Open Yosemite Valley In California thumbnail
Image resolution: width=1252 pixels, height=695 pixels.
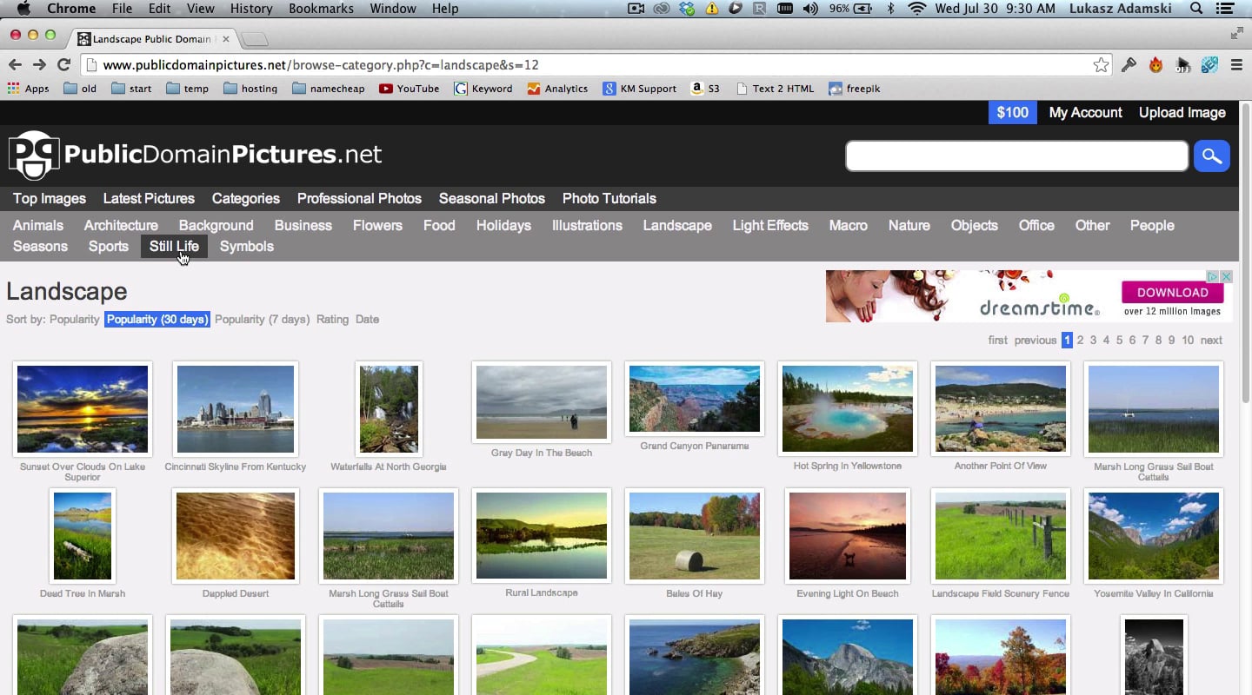pos(1154,536)
